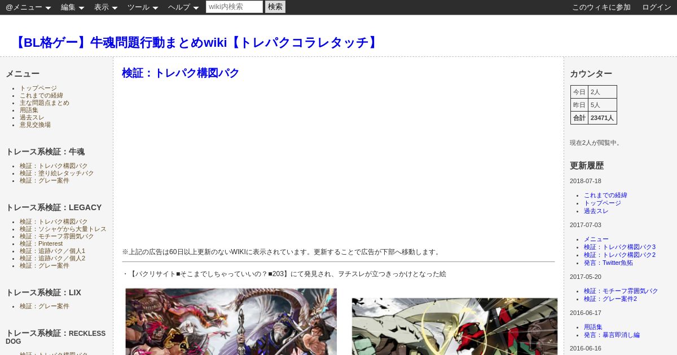Open 検証：追跡パク／個人1 link
Screen dimensions: 677x355
coord(52,251)
